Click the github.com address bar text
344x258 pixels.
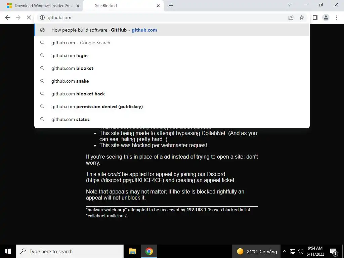pyautogui.click(x=59, y=17)
